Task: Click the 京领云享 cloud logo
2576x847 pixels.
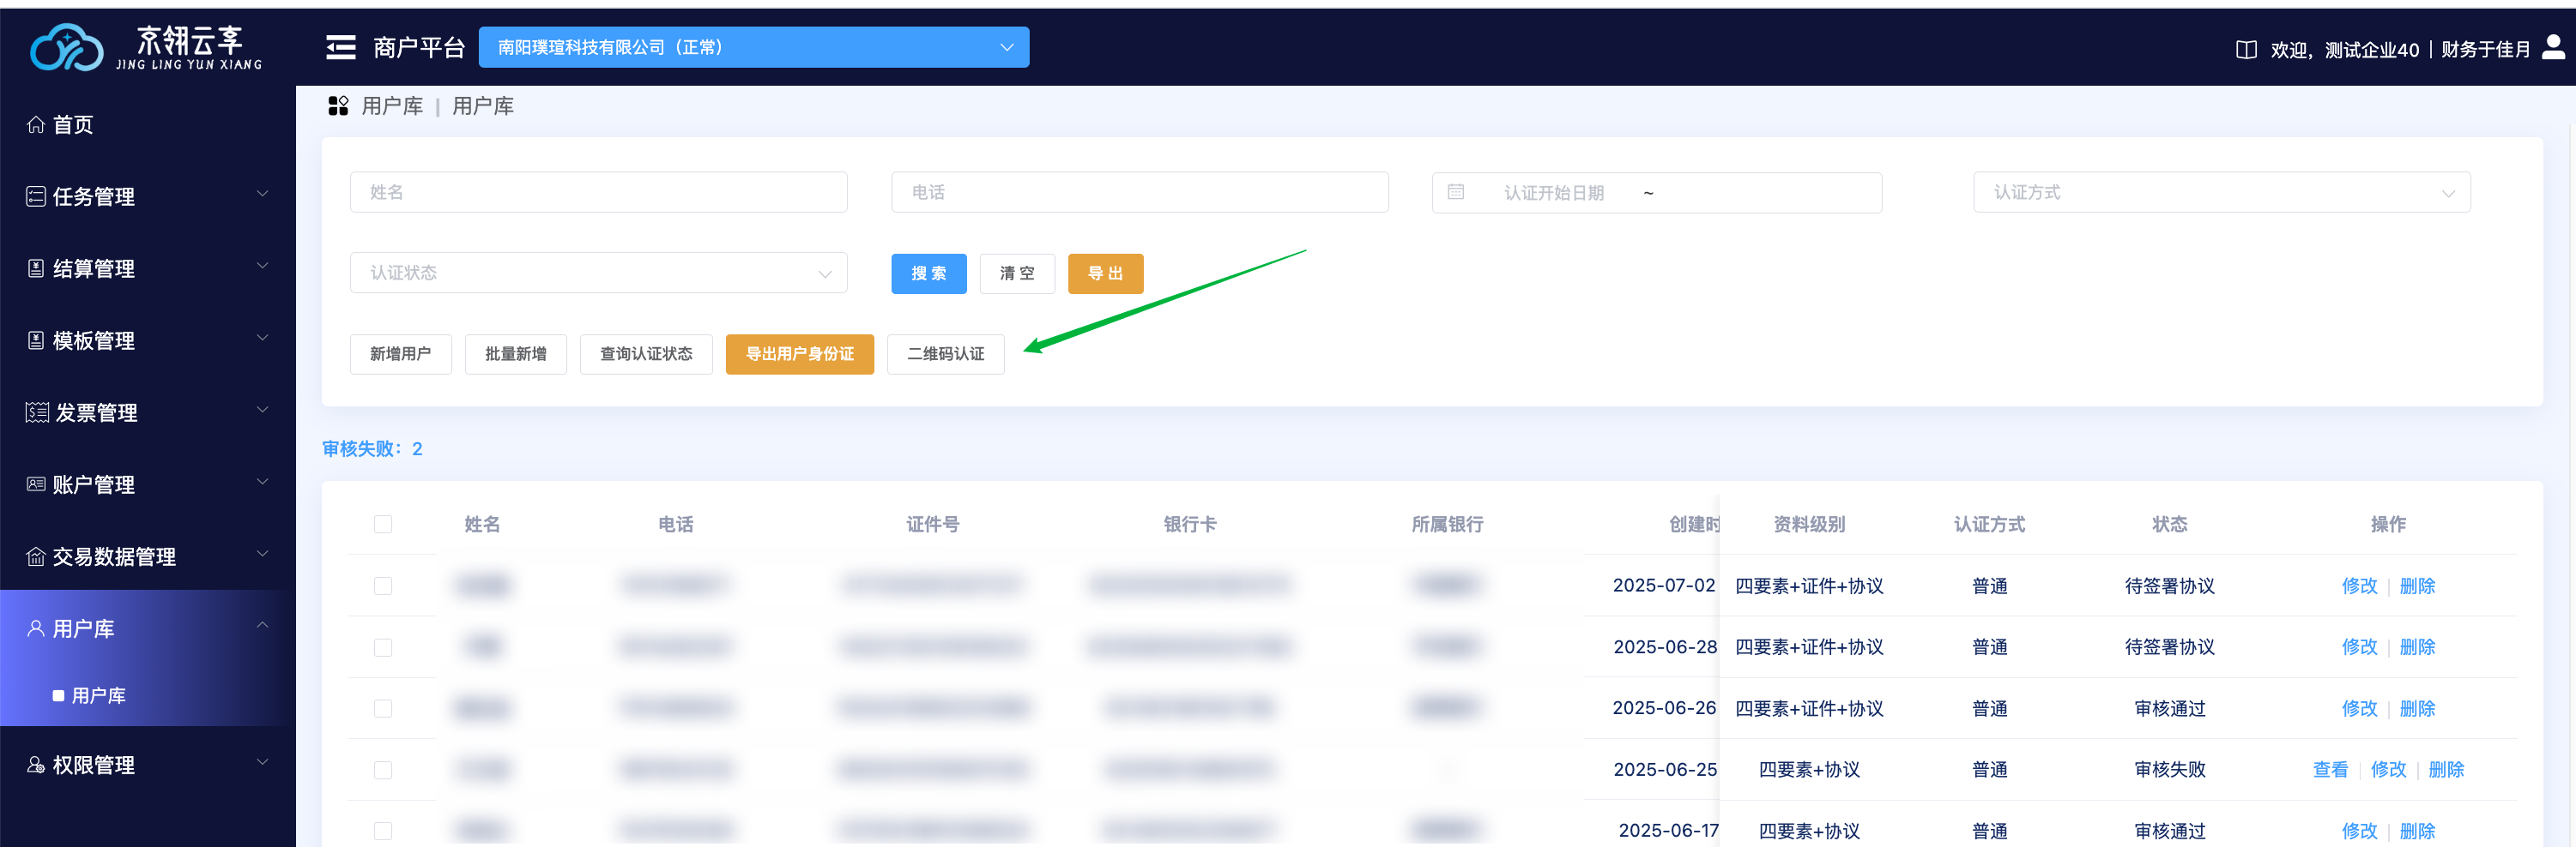Action: (66, 48)
